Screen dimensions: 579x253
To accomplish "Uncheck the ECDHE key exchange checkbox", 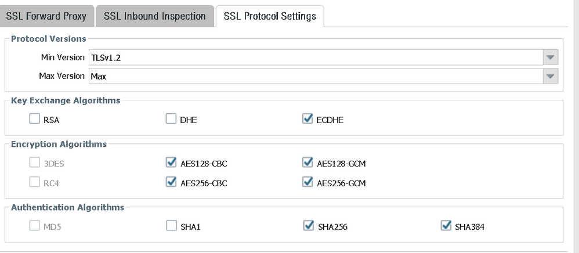I will [x=307, y=120].
